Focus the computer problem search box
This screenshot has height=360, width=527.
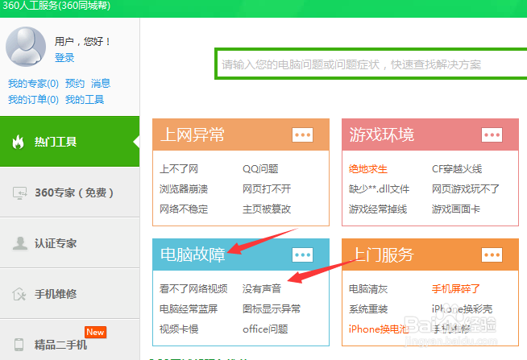coord(371,64)
